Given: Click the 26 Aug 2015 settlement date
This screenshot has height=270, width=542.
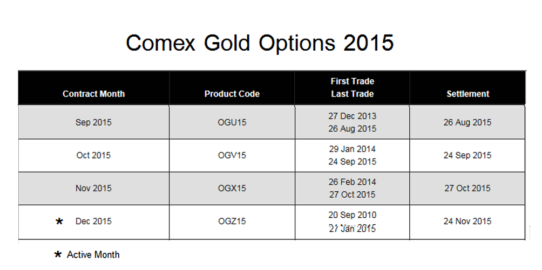Looking at the screenshot, I should (x=468, y=122).
